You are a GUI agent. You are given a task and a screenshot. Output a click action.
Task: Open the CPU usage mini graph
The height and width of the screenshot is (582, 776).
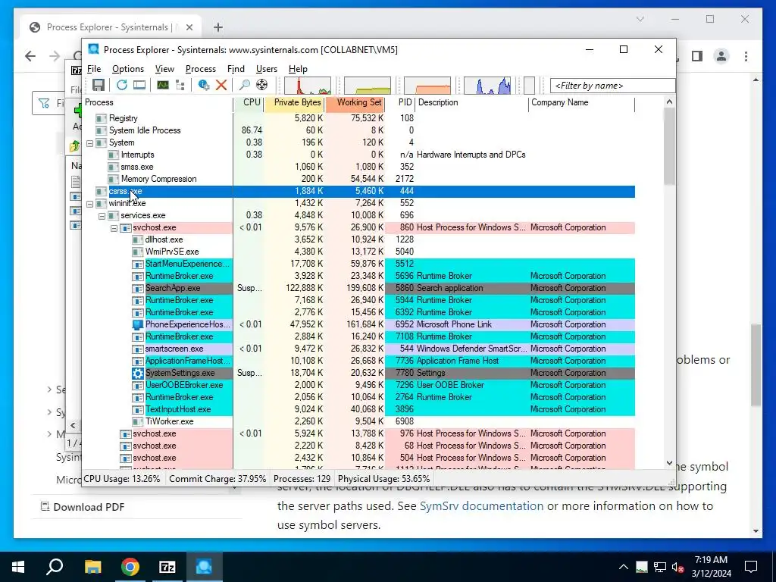tap(308, 86)
